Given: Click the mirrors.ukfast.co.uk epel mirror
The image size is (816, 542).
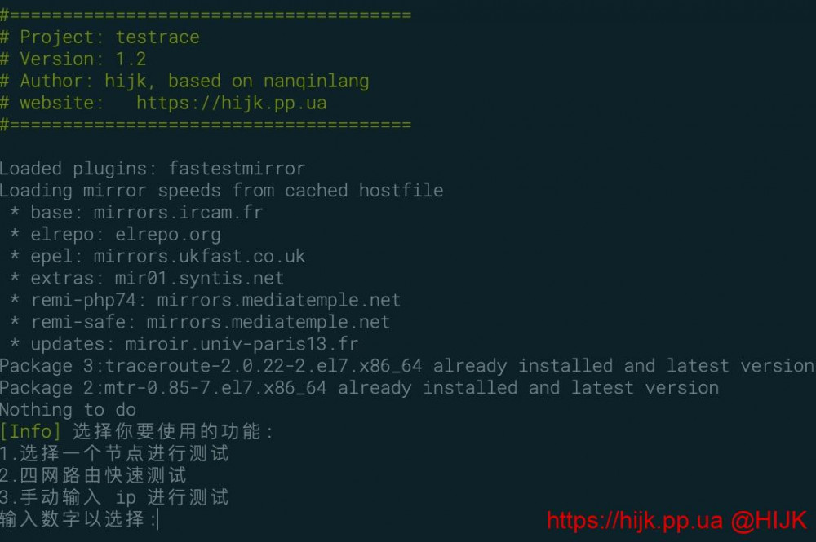Looking at the screenshot, I should (199, 257).
